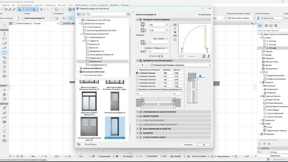
Task: Focus the library search input field
Action: 108,14
